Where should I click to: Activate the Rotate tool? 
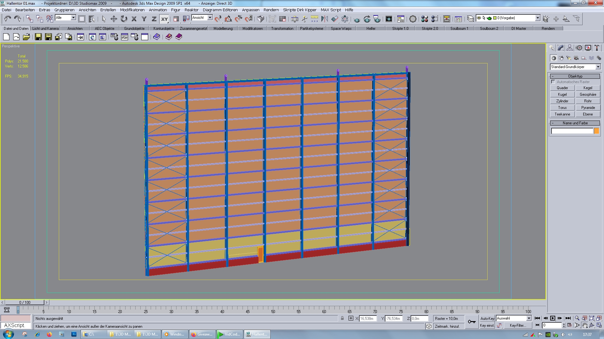pyautogui.click(x=124, y=19)
